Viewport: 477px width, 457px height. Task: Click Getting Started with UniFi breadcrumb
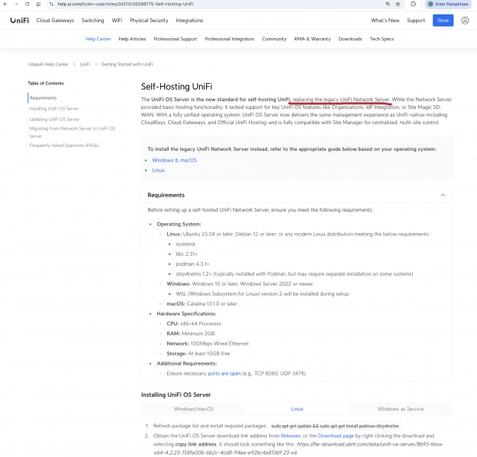click(127, 65)
